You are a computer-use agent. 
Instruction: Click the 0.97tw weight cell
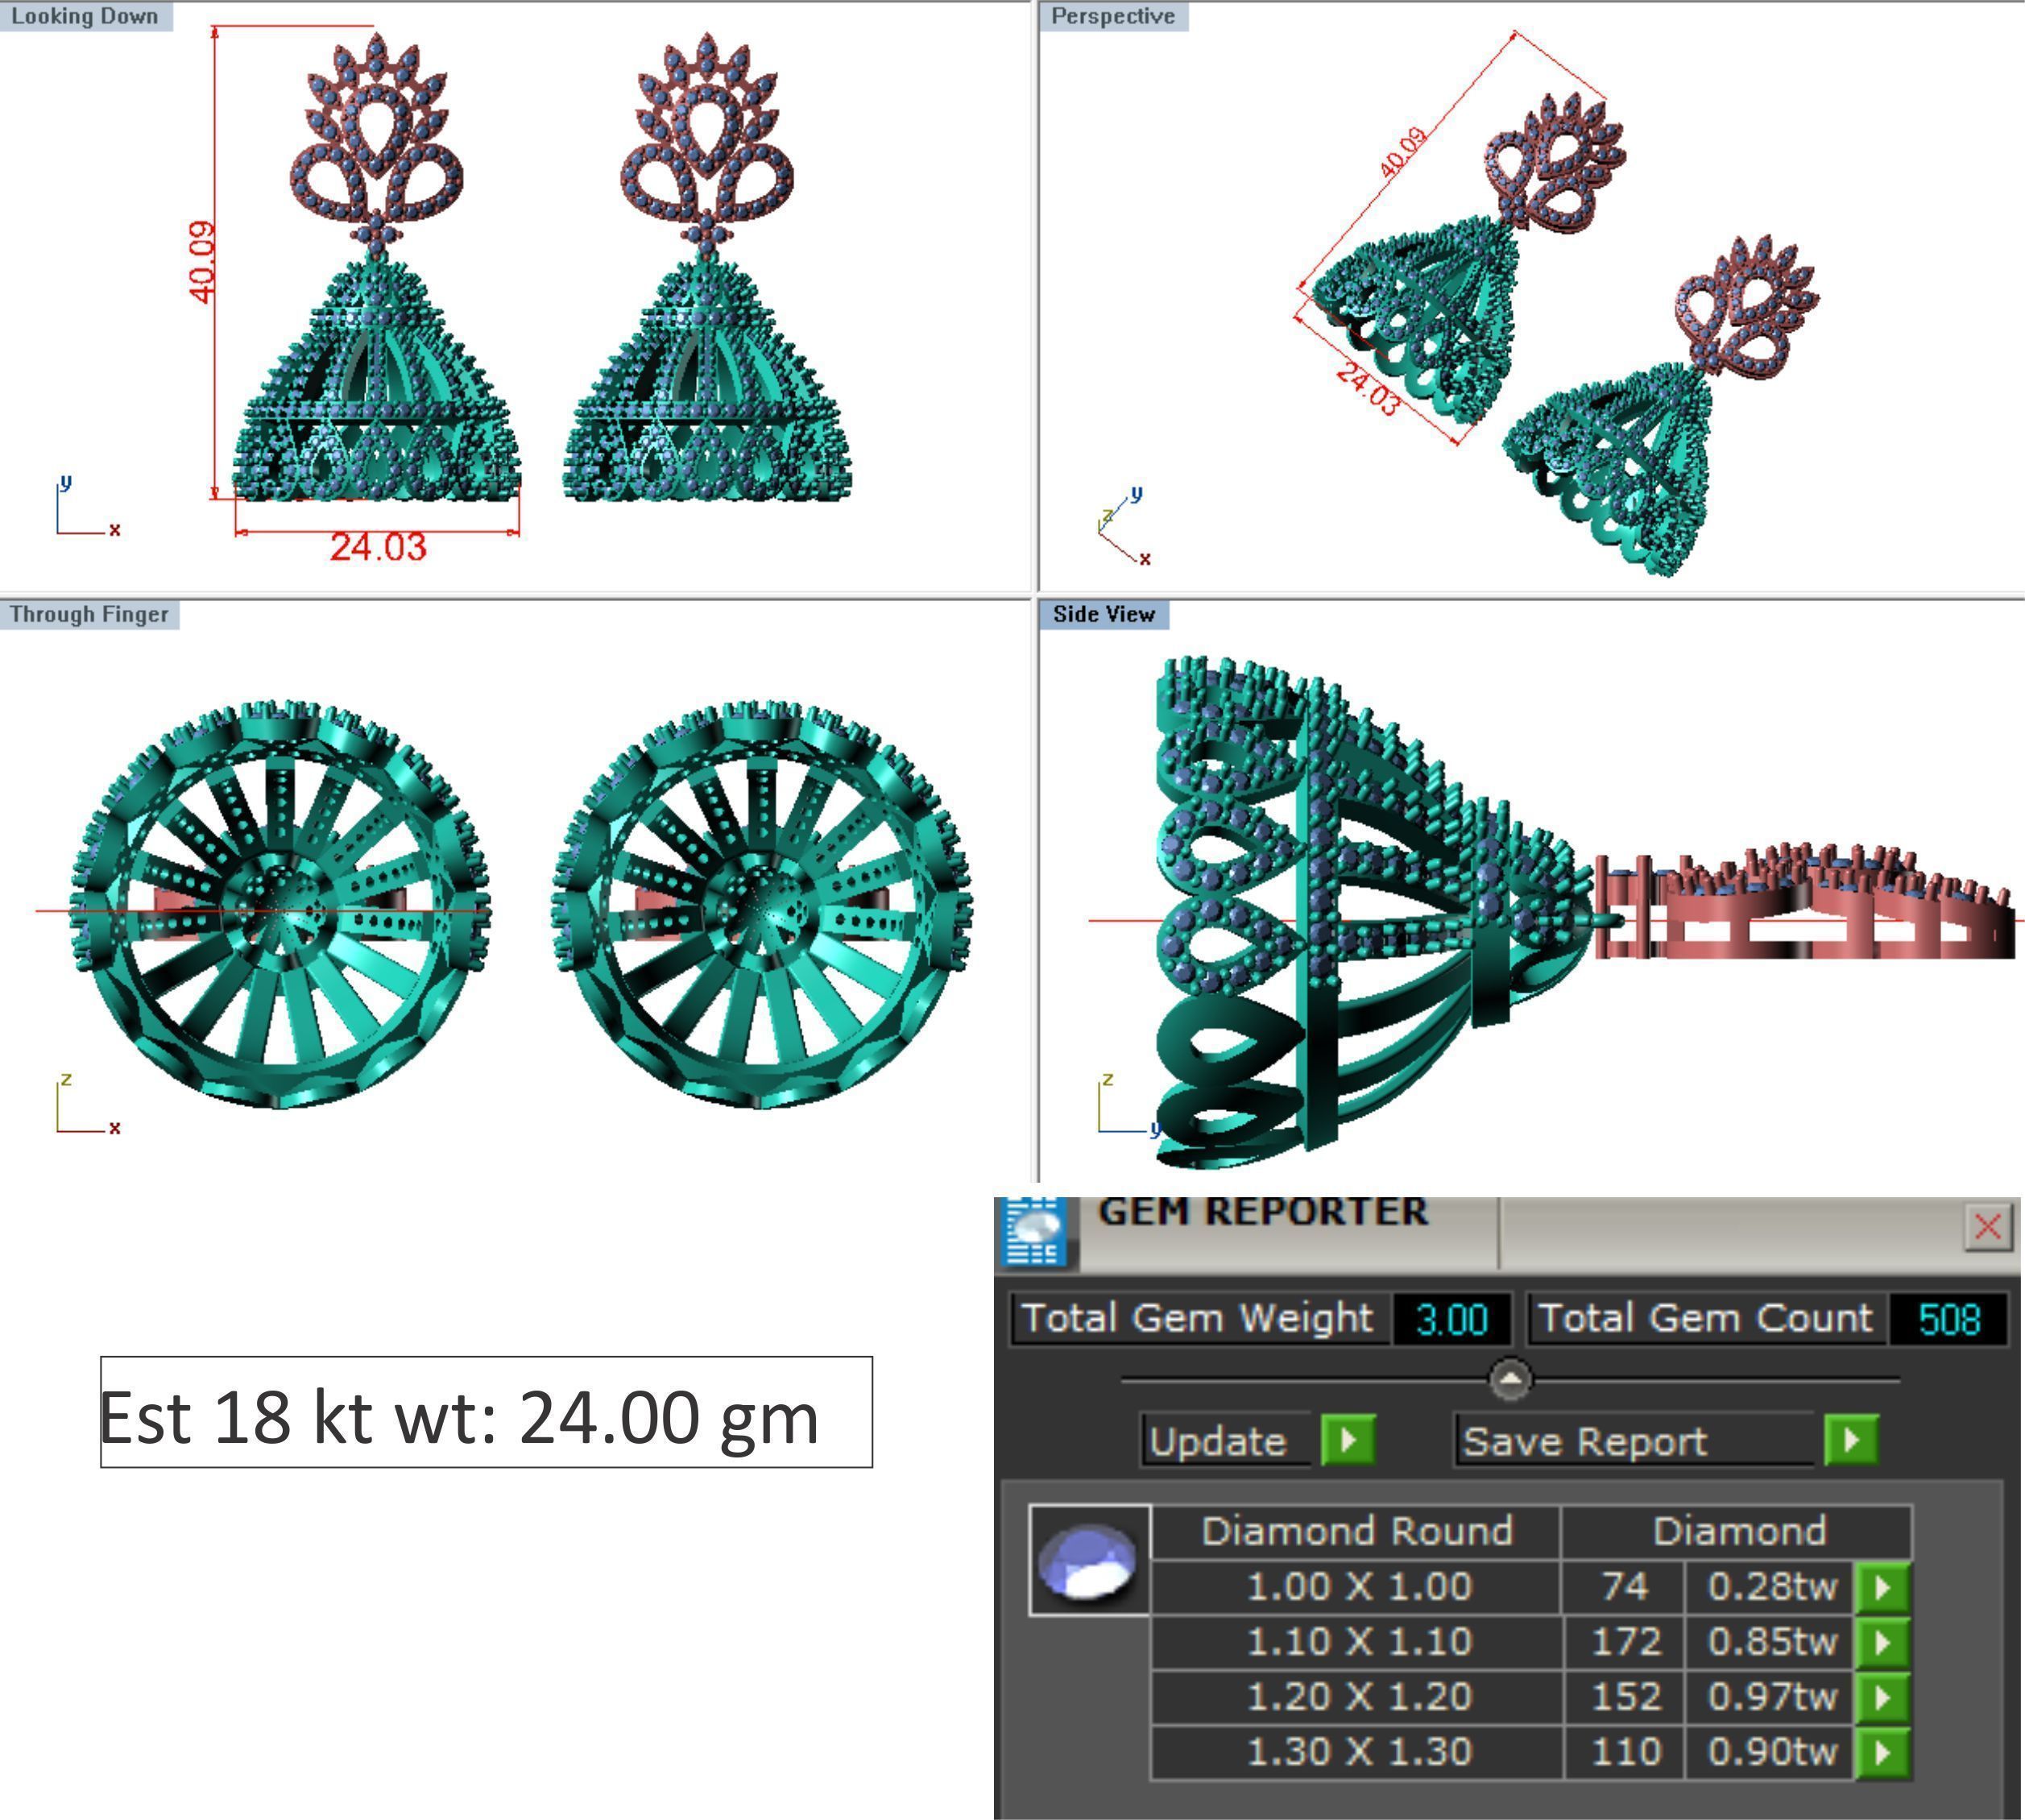tap(1770, 1697)
